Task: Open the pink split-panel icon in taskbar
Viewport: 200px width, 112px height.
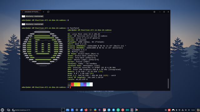Action: [132, 110]
